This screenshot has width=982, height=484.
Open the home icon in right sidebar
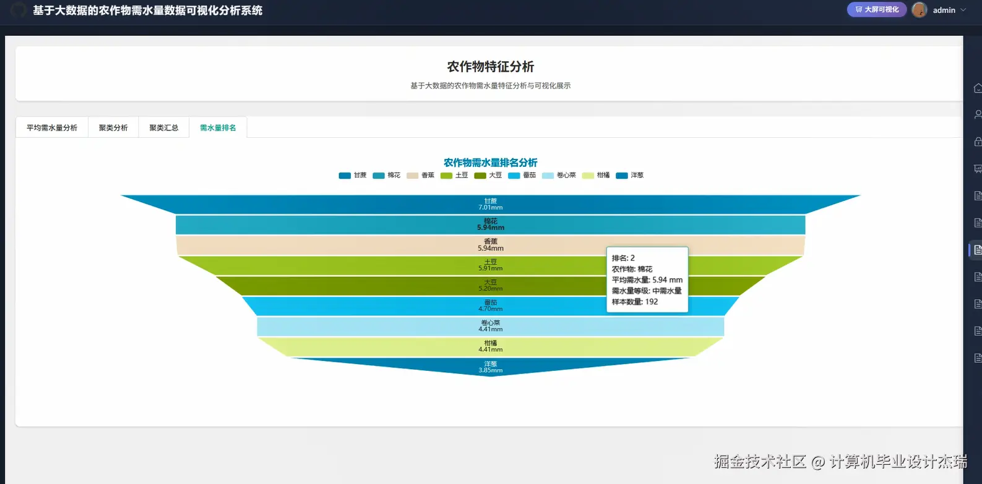tap(977, 88)
